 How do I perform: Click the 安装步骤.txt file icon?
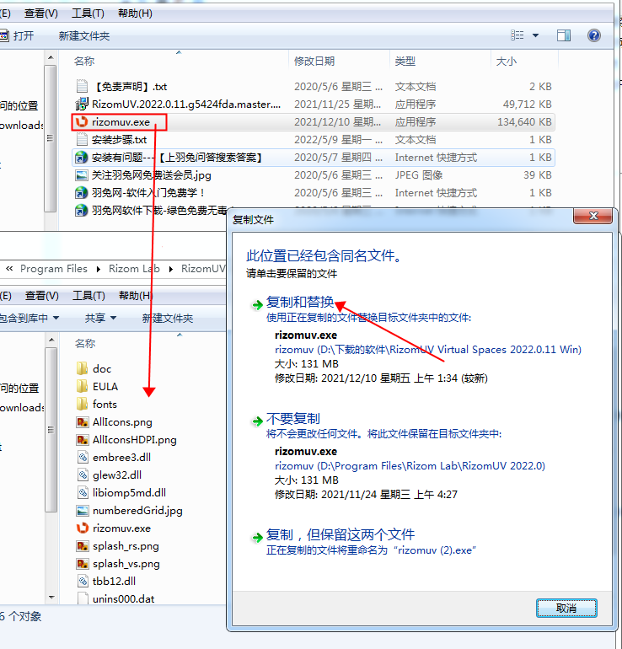click(x=82, y=139)
